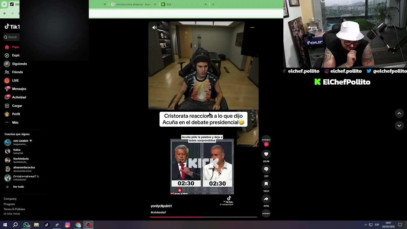Like the video with the heart icon
This screenshot has height=229, width=407.
(x=266, y=154)
